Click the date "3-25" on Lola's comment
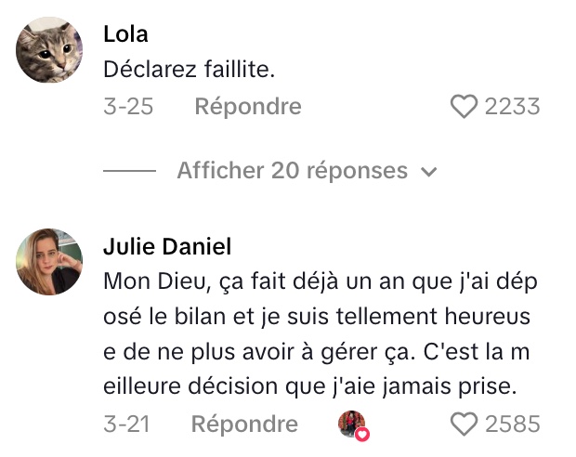 pos(128,107)
